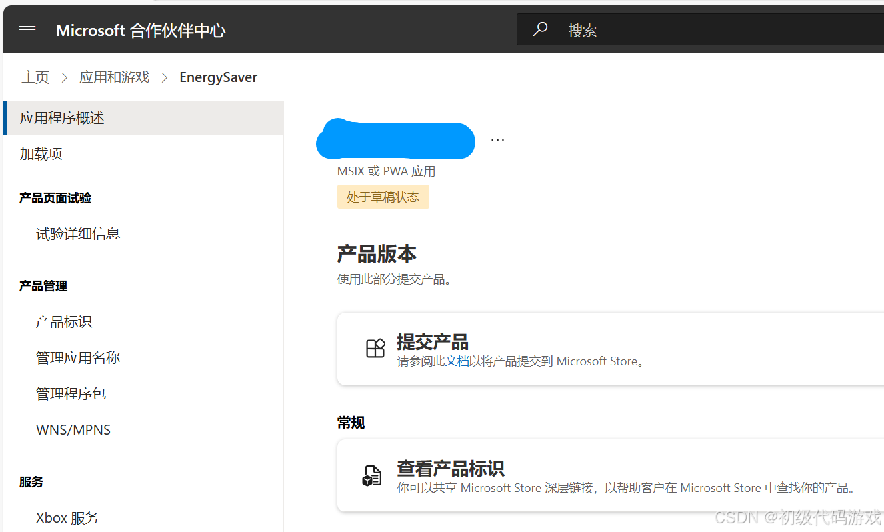Open the 查看产品标识 card

point(611,475)
